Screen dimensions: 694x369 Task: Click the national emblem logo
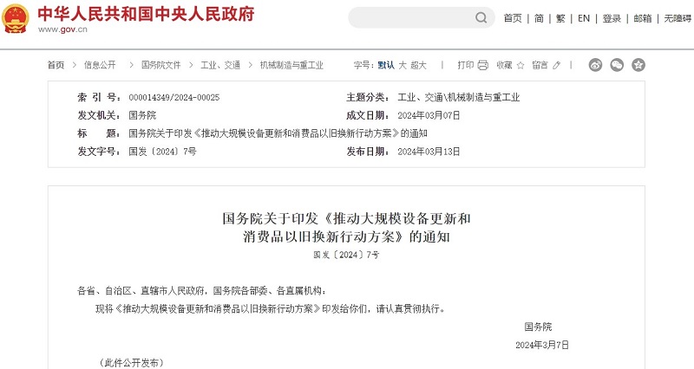[16, 18]
